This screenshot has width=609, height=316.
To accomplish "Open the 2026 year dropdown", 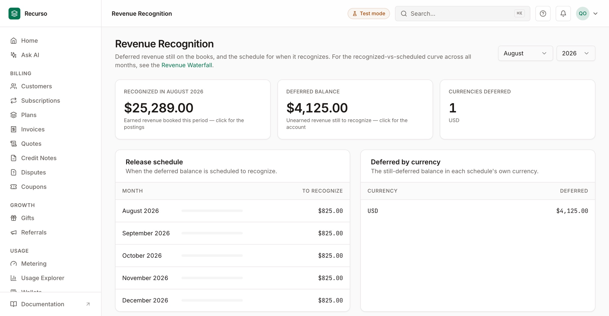I will (x=576, y=53).
